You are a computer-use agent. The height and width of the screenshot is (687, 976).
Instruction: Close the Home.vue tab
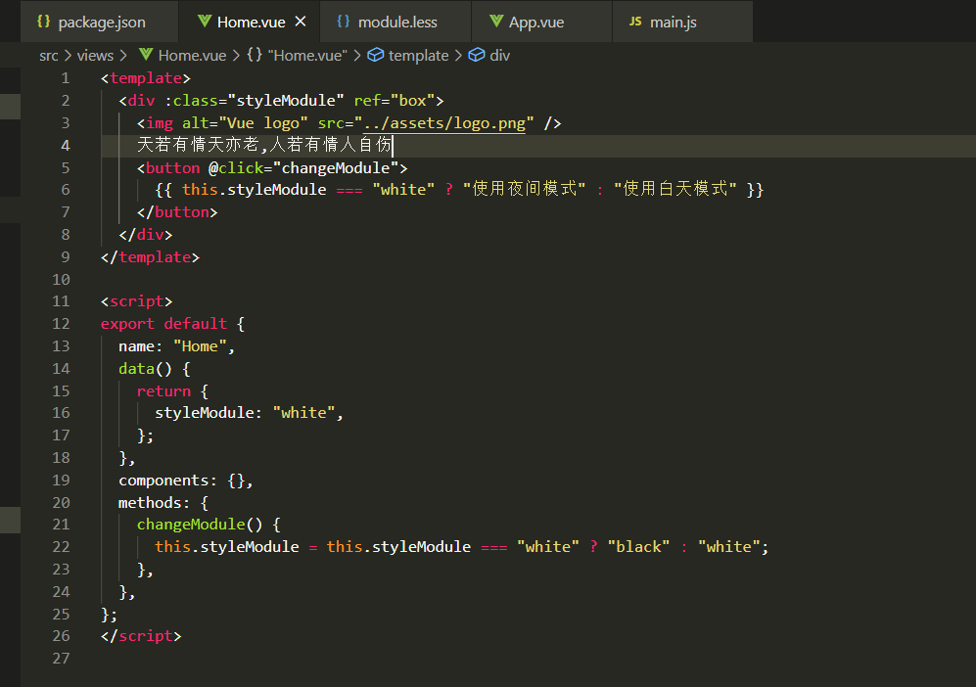301,22
